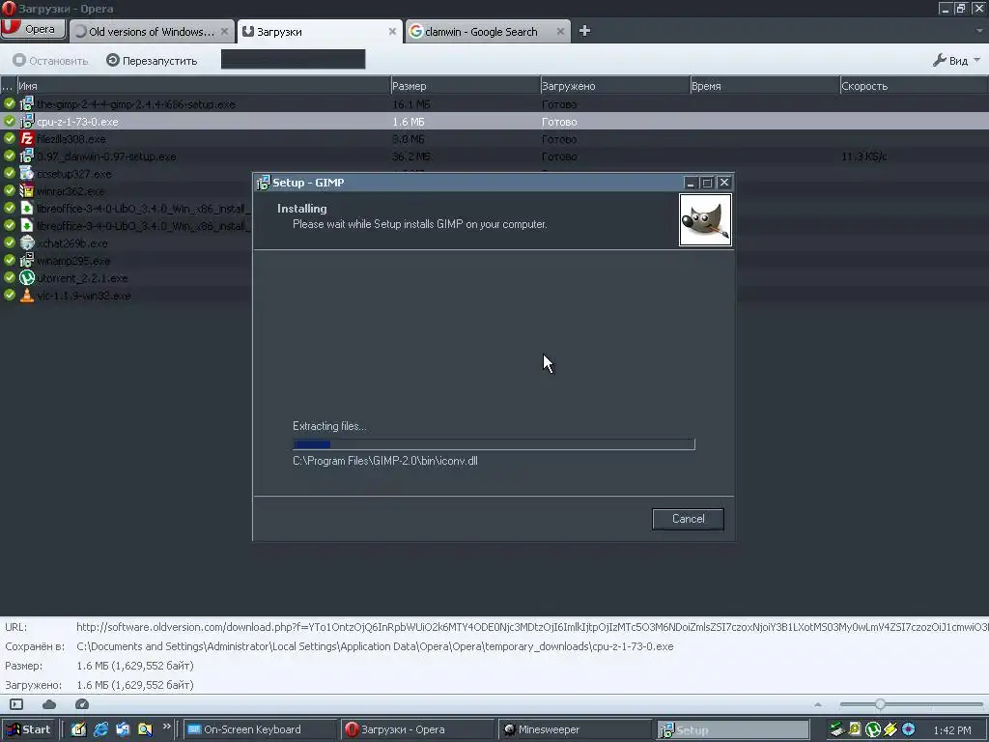
Task: Open the Opera Link cloud icon
Action: tap(49, 704)
